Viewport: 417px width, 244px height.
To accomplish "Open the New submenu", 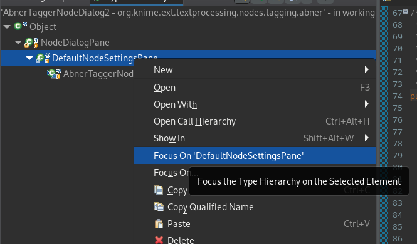I will coord(255,69).
